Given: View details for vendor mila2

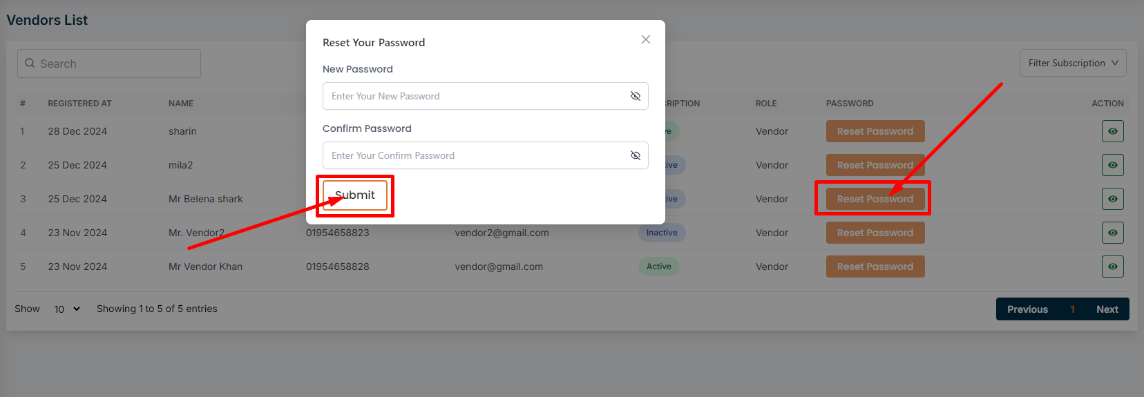Looking at the screenshot, I should pos(1112,165).
